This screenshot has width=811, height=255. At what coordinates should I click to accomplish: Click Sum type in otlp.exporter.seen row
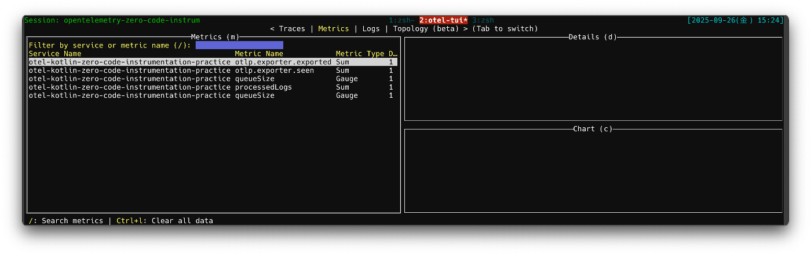tap(342, 71)
